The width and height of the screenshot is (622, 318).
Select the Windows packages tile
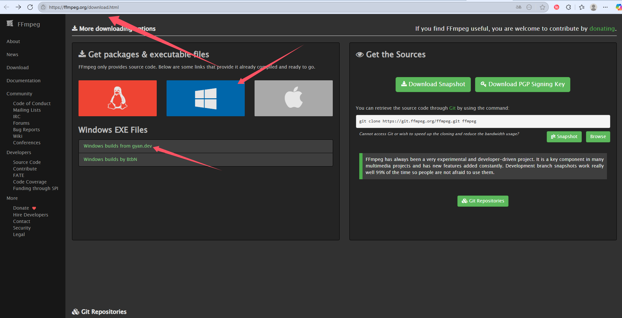click(205, 98)
